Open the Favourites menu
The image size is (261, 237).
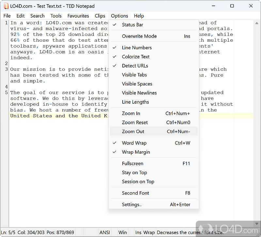(x=78, y=16)
